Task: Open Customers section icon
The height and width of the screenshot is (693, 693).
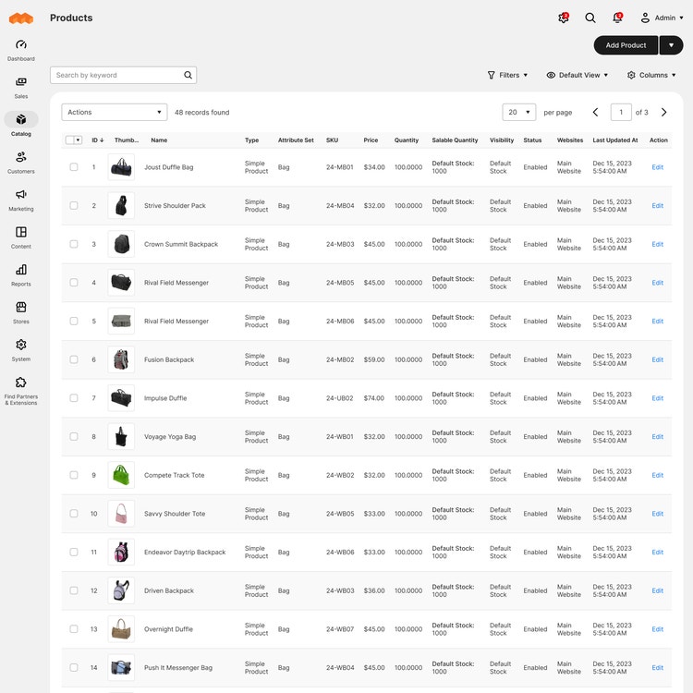Action: point(20,157)
